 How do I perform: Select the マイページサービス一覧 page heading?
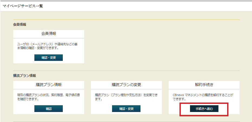click(x=23, y=6)
